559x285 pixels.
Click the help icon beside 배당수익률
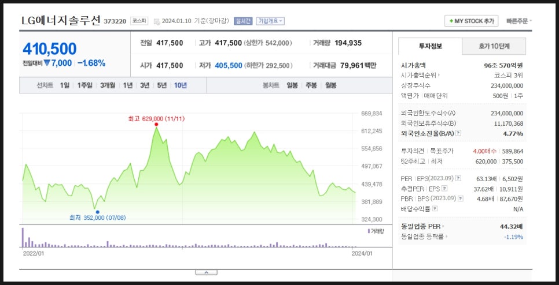[x=435, y=209]
